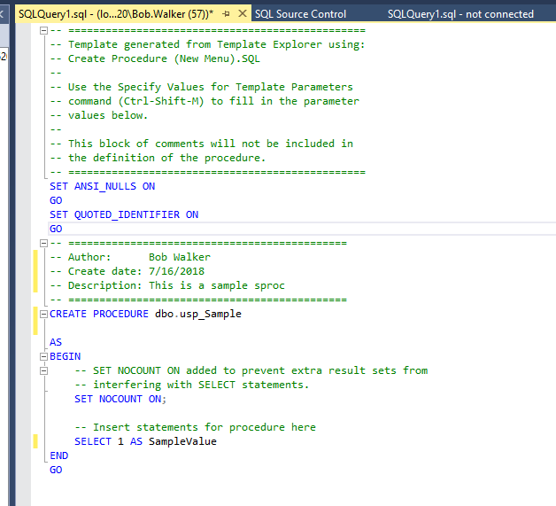Click the AS keyword below CREATE PROCEDURE
The width and height of the screenshot is (556, 506).
[x=56, y=342]
